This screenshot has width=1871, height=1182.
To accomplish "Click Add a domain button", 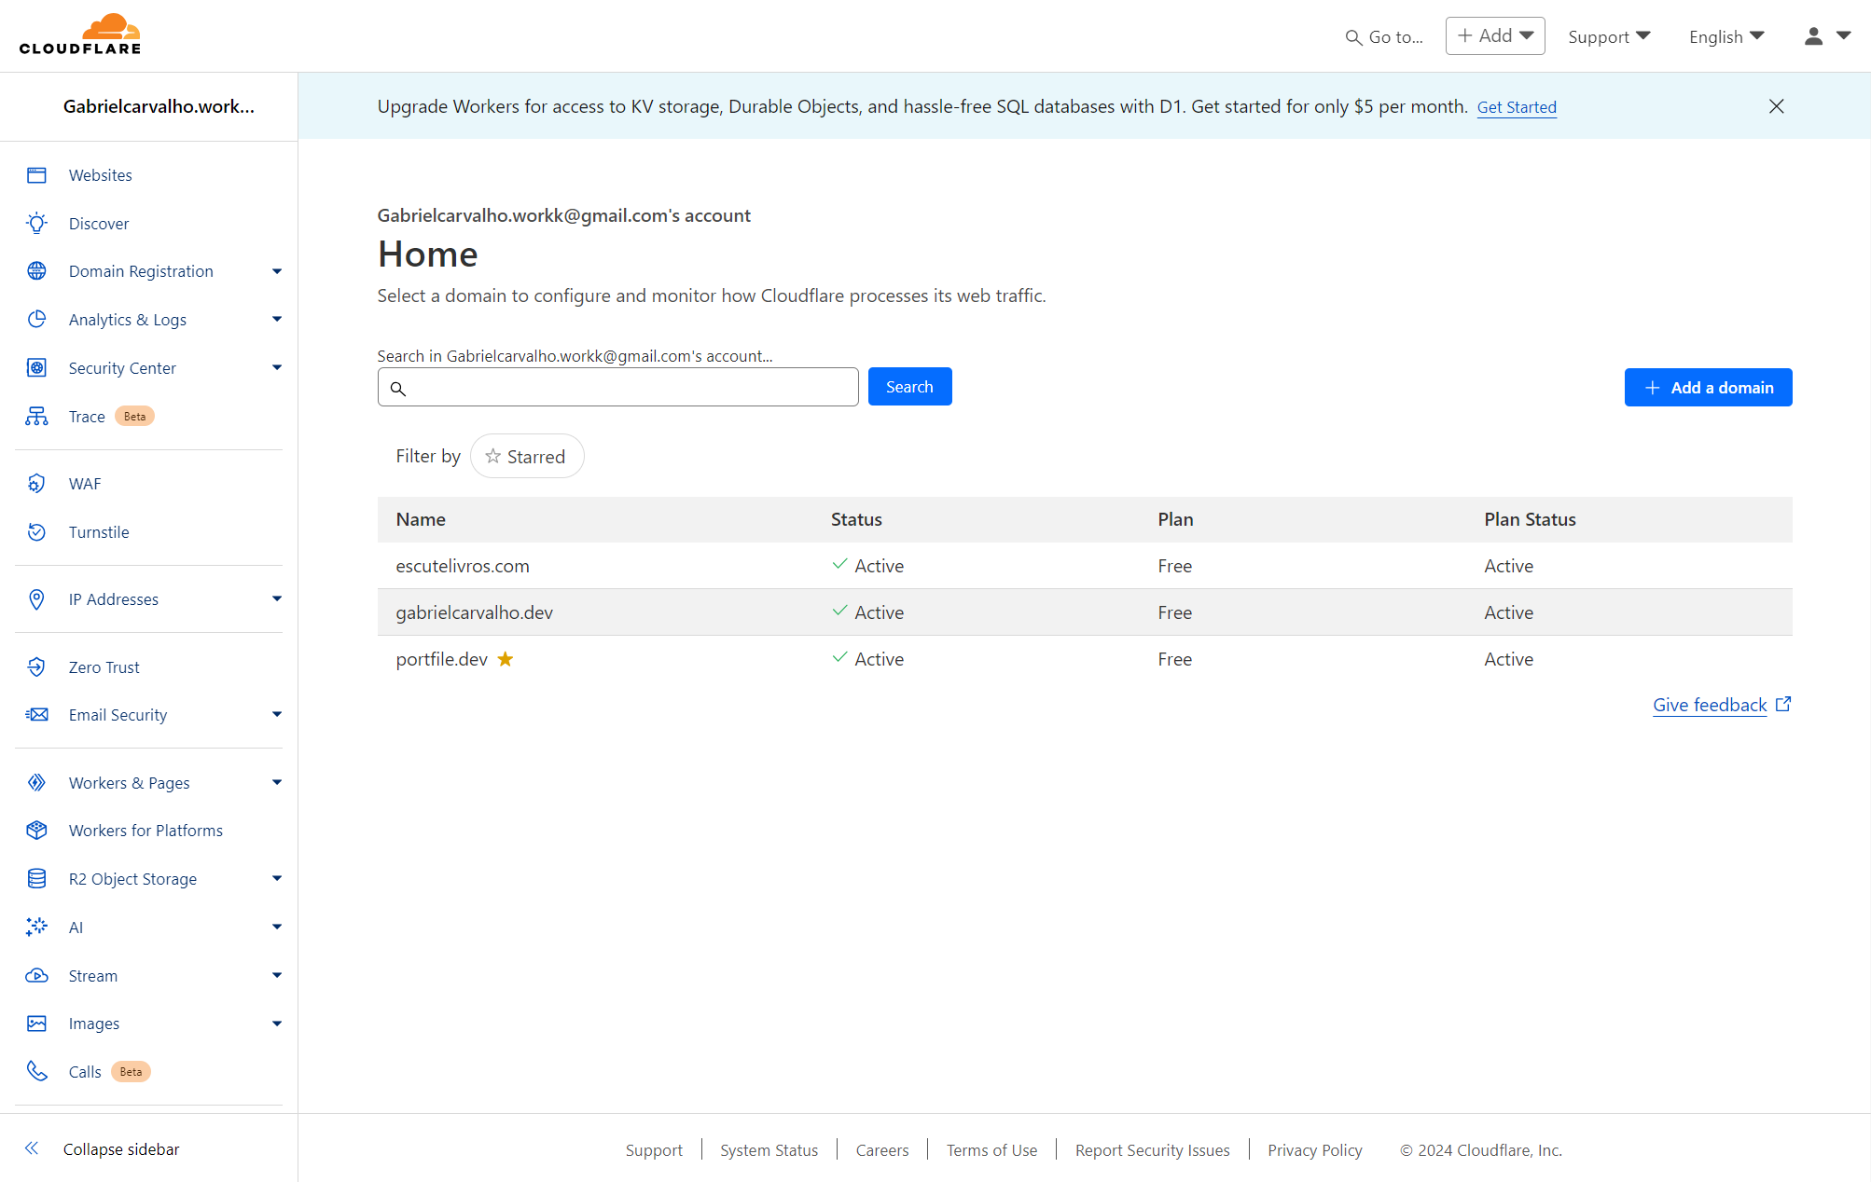I will click(1708, 387).
